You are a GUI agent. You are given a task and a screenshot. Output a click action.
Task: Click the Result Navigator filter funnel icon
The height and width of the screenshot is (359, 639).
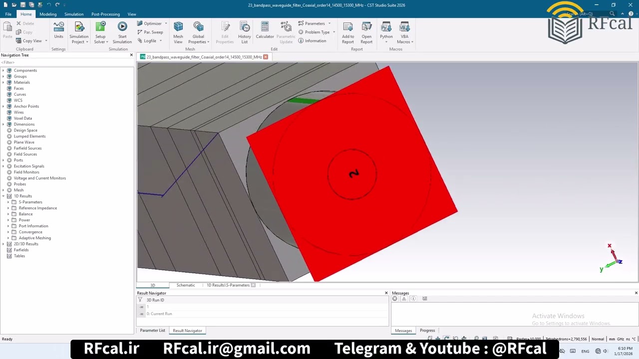(140, 300)
